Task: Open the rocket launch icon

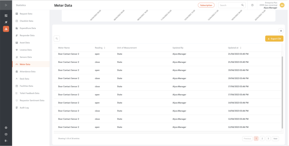Action: (6, 22)
